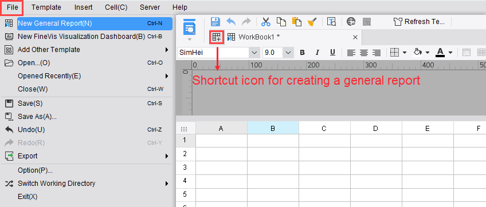Screen dimensions: 486x207
Task: Click the fill color bucket icon
Action: pyautogui.click(x=418, y=52)
